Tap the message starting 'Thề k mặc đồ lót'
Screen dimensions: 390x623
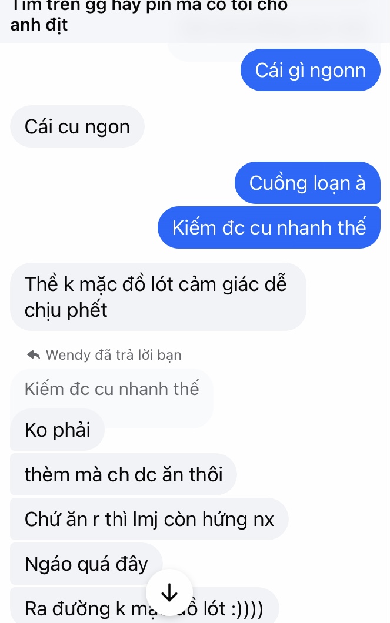[x=158, y=297]
